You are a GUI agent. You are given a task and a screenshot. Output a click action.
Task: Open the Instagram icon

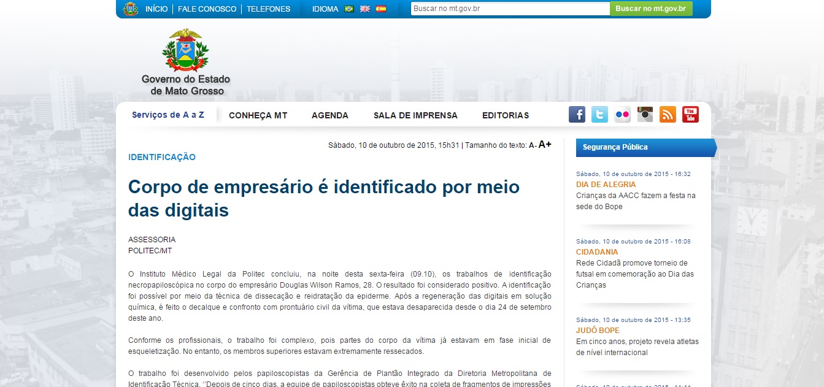pos(645,115)
